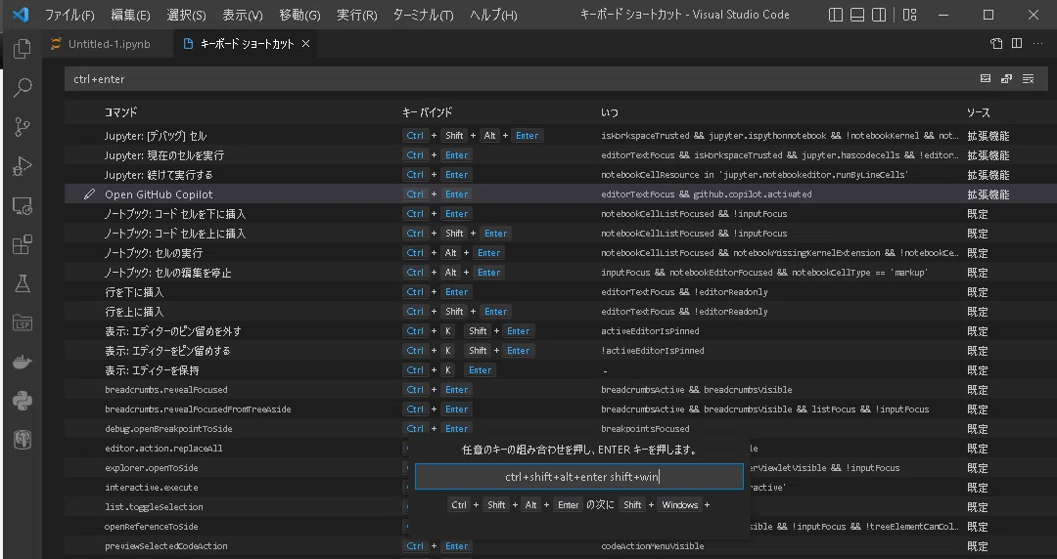The height and width of the screenshot is (559, 1057).
Task: Open the editor More Actions menu
Action: click(x=1037, y=44)
